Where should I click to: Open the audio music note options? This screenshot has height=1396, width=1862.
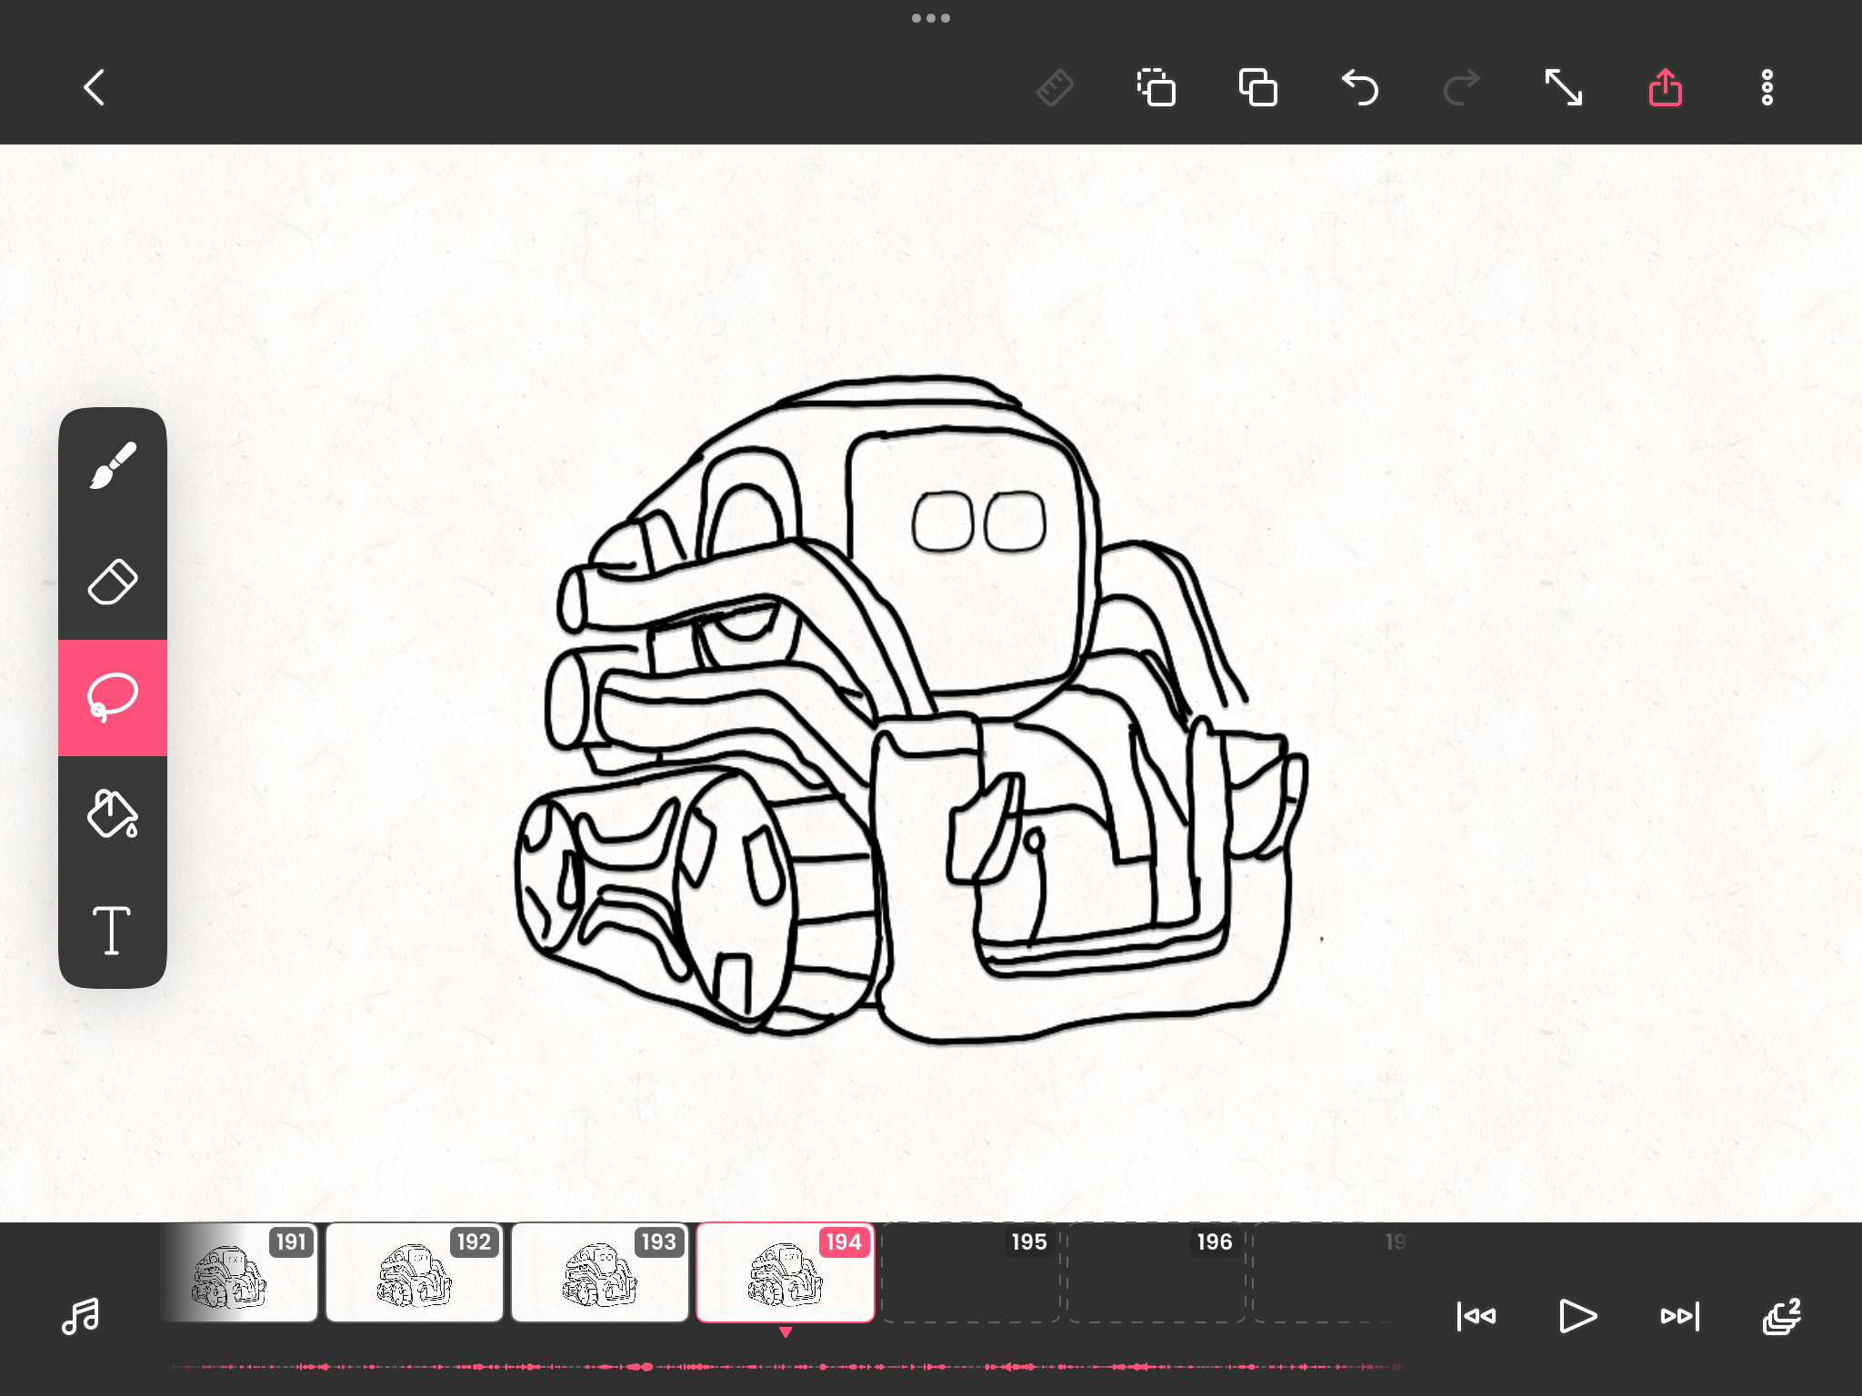(81, 1316)
